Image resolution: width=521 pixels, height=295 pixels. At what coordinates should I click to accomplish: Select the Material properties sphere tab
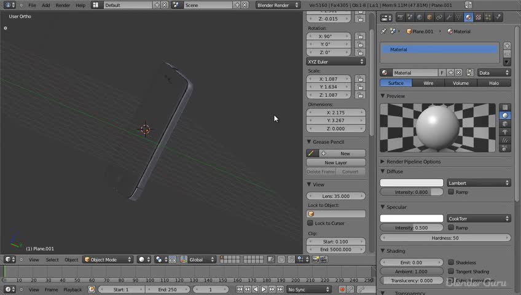(469, 17)
